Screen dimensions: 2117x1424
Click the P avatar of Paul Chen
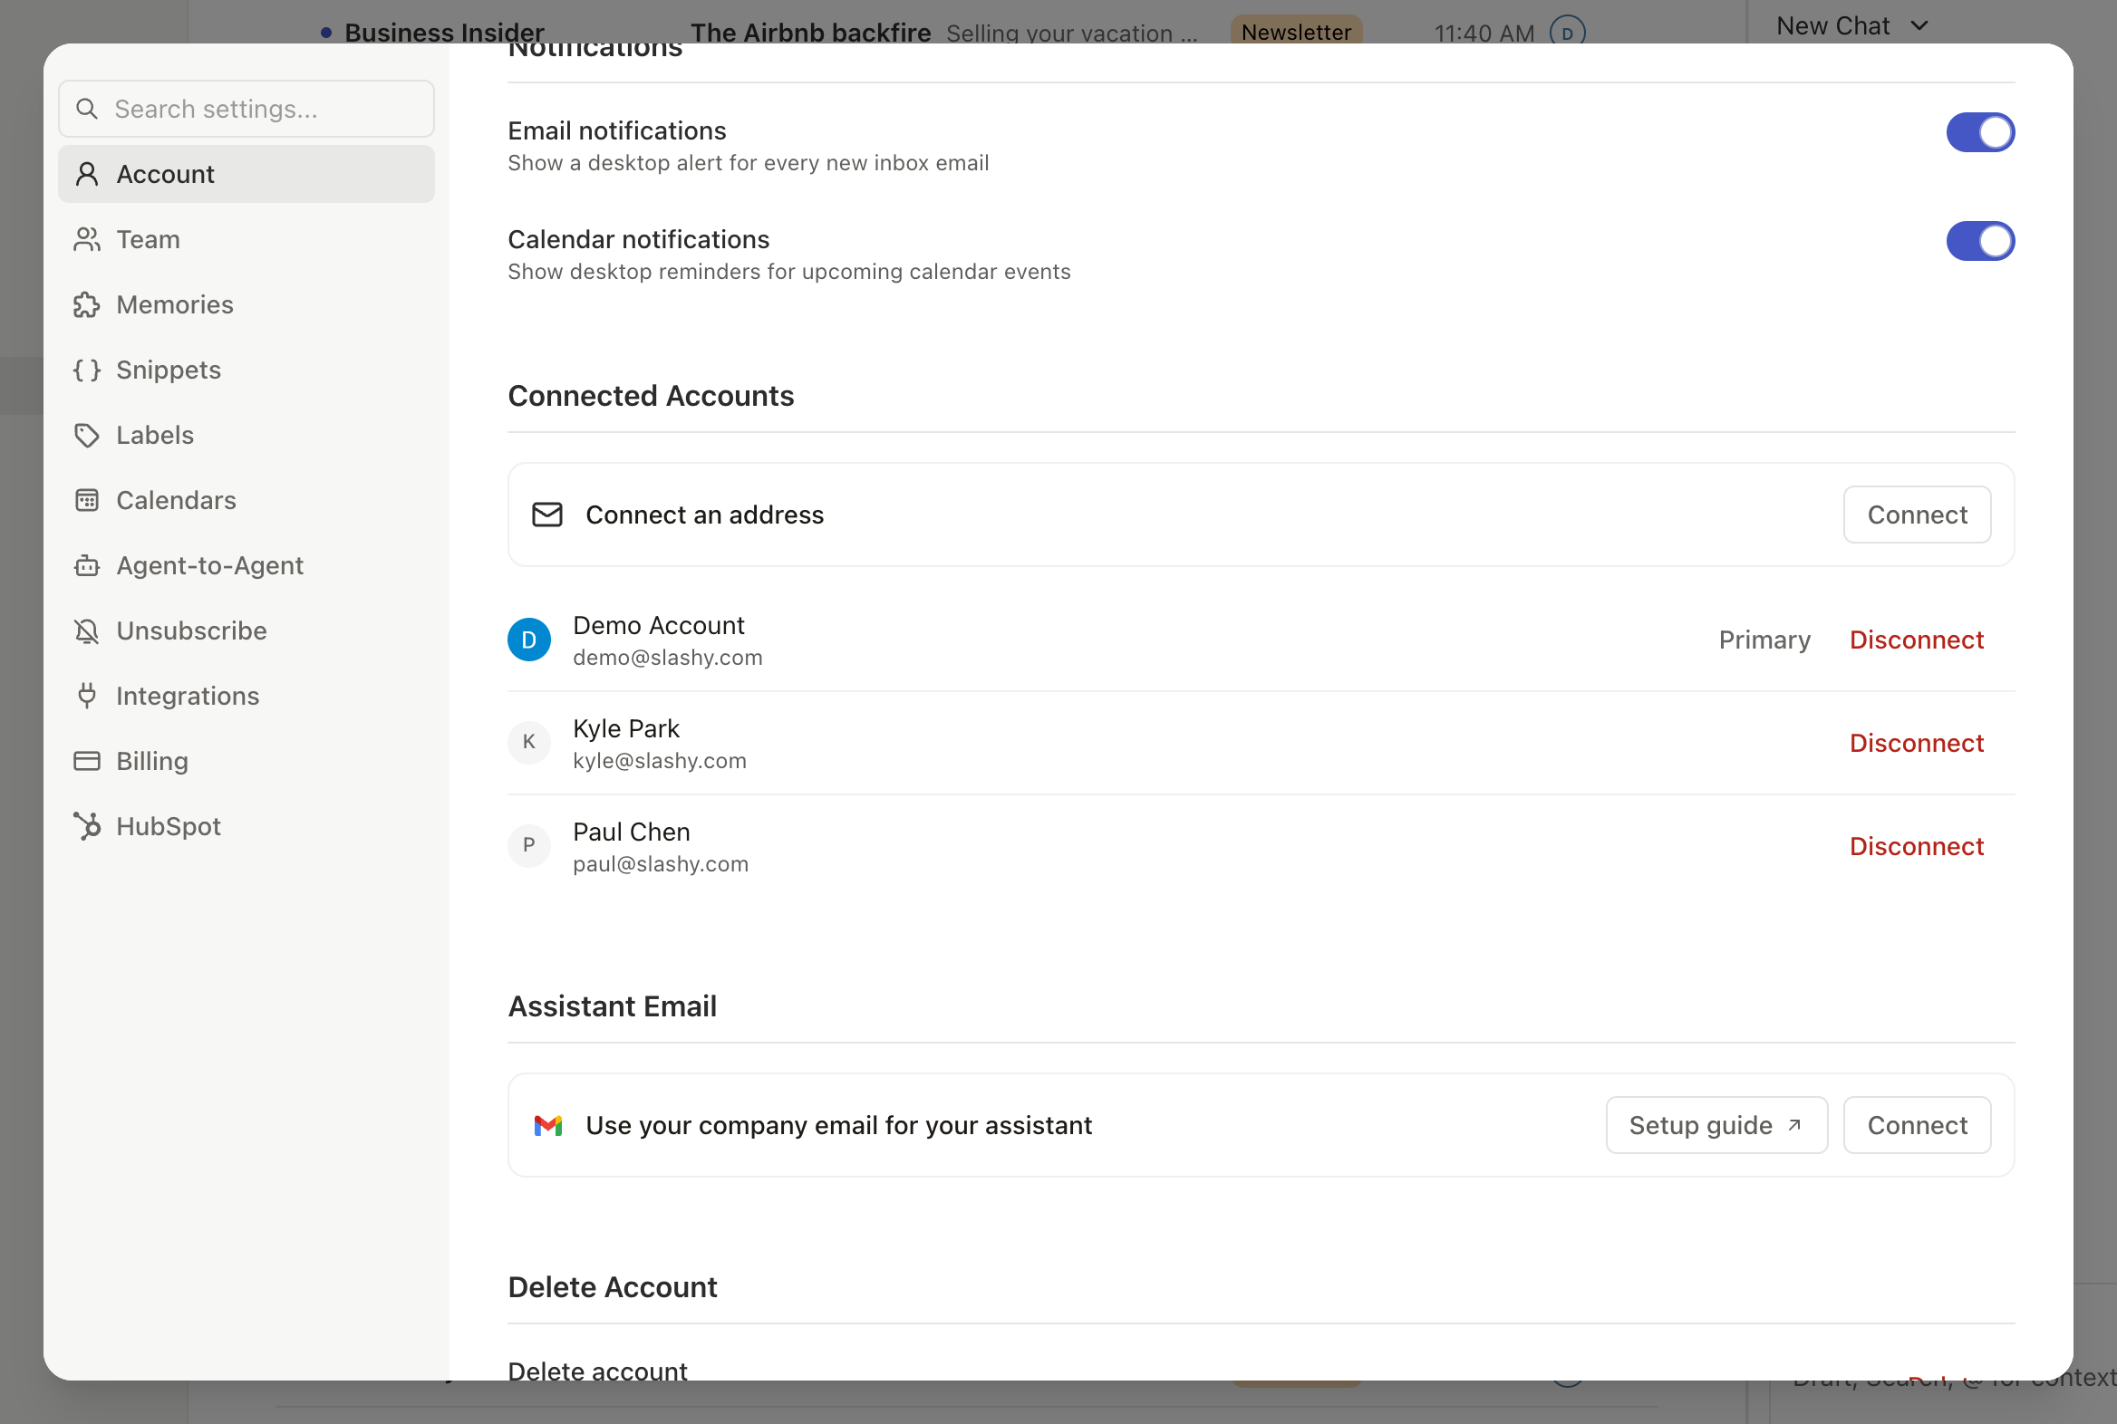point(528,846)
